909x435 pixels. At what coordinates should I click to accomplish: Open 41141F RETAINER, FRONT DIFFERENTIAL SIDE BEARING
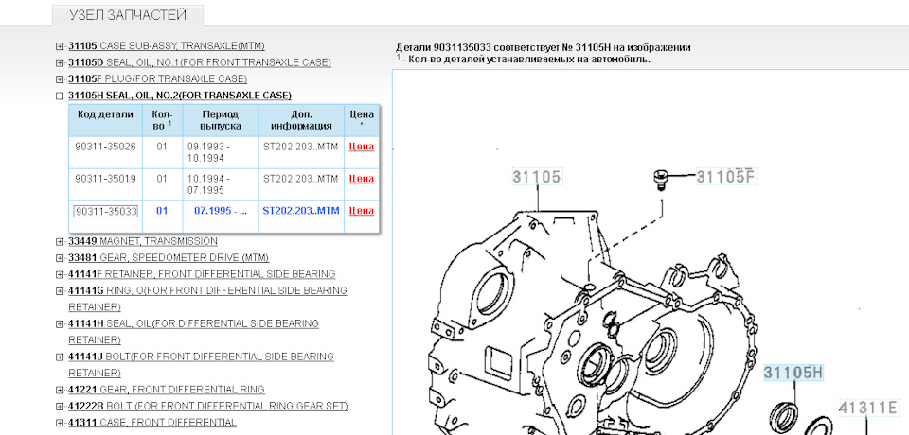(202, 274)
